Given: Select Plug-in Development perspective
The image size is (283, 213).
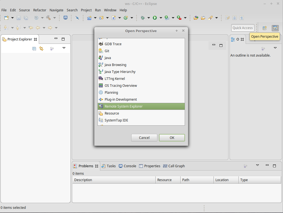Looking at the screenshot, I should [x=141, y=100].
